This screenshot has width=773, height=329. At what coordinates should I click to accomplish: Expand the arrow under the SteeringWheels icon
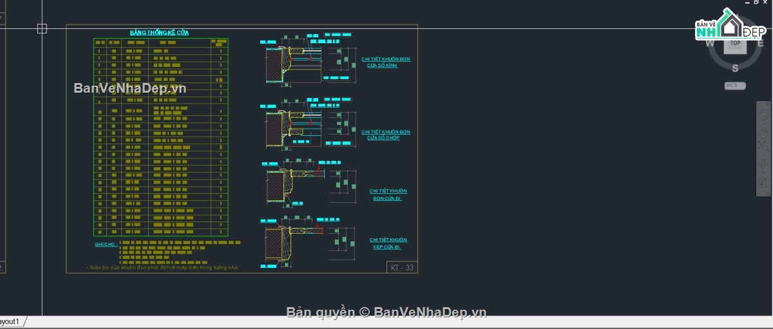763,124
